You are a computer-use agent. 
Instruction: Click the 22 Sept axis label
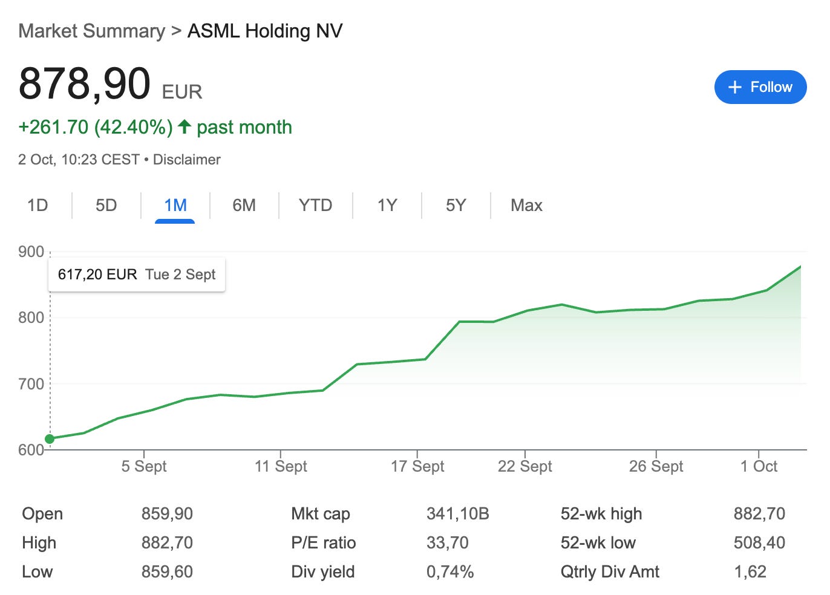pos(525,466)
